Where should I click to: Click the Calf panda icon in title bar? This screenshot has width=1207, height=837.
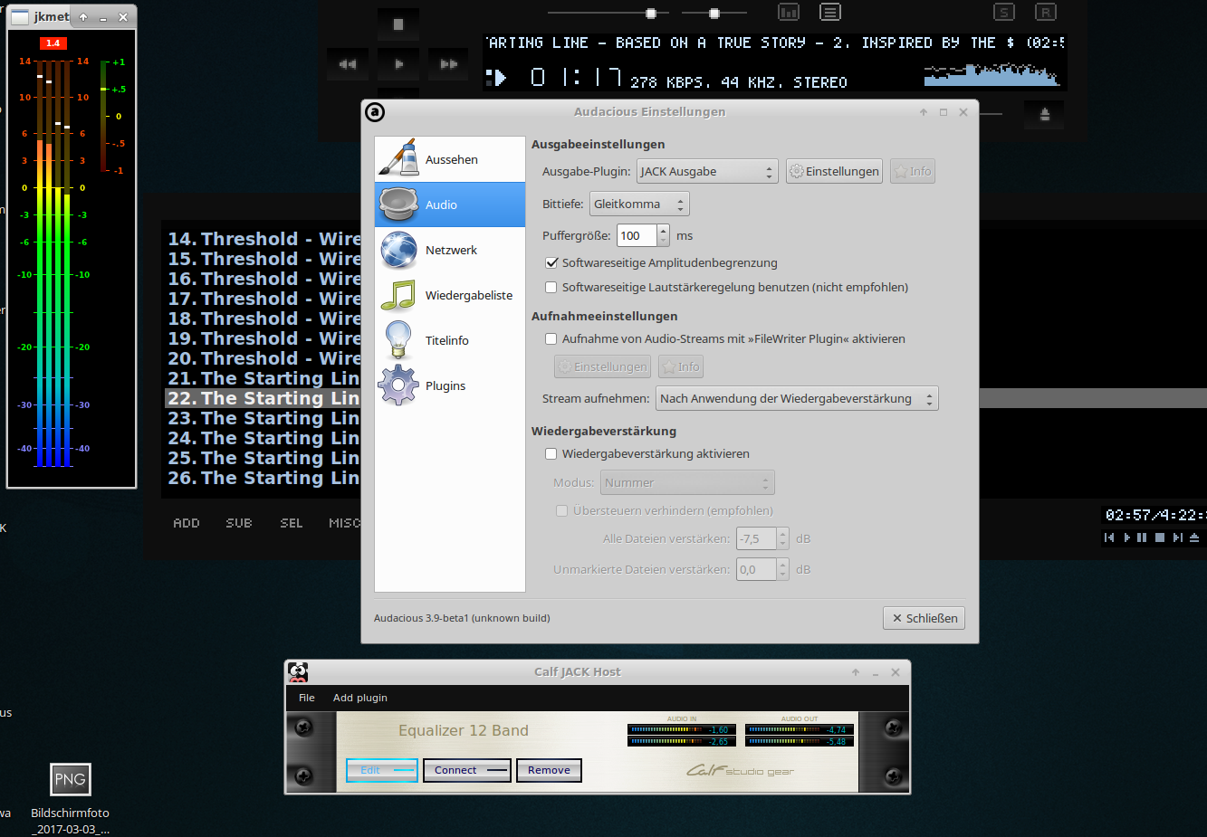click(x=298, y=671)
